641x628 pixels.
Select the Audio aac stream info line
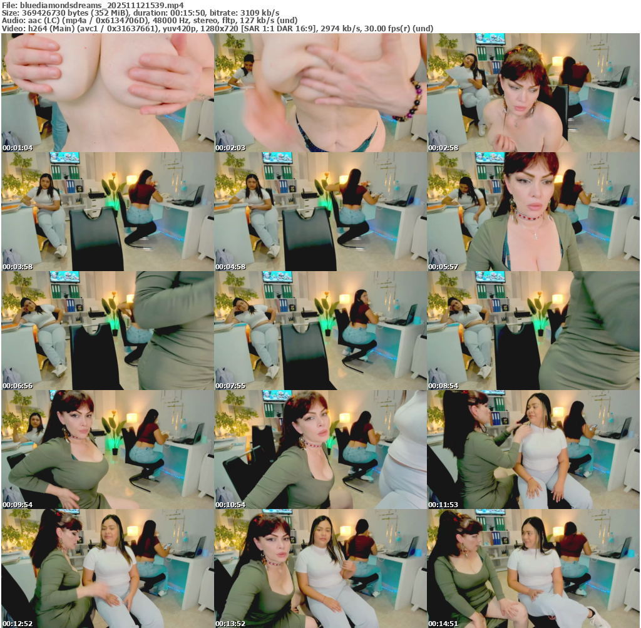[x=150, y=21]
